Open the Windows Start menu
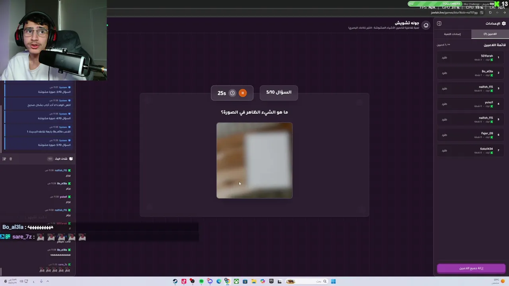Image resolution: width=509 pixels, height=286 pixels. pyautogui.click(x=333, y=281)
